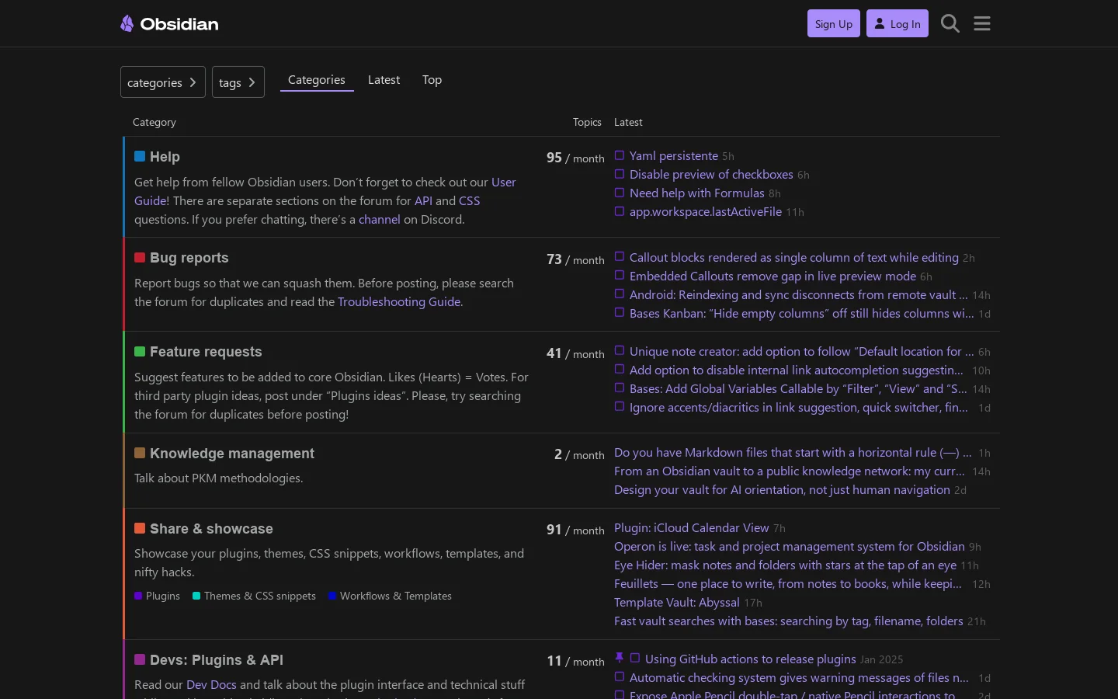Screen dimensions: 1118x699
Task: Click the unsolved box icon beside Need help with Formulas
Action: tap(620, 193)
